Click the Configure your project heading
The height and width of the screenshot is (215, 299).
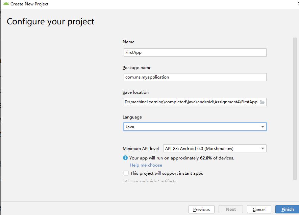point(51,22)
